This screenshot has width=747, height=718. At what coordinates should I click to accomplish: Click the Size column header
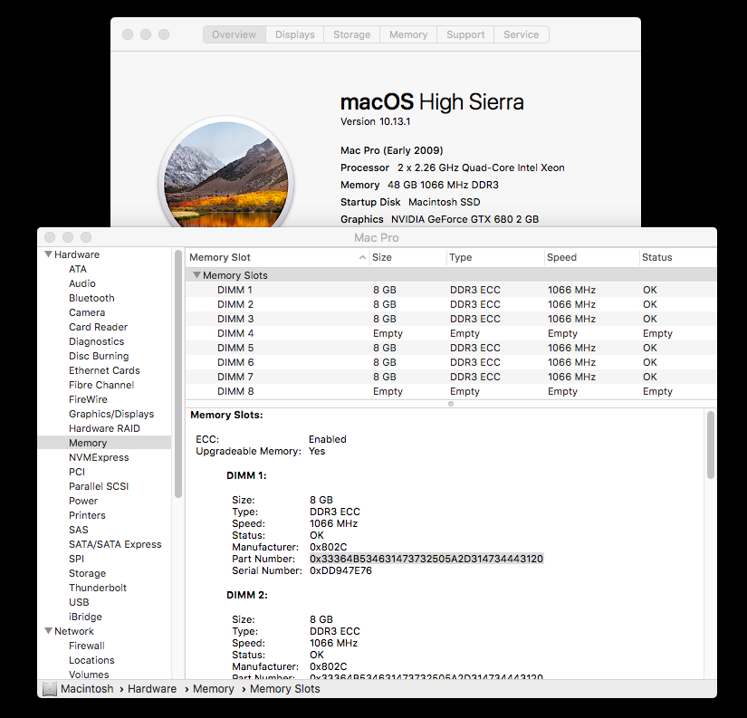(408, 257)
